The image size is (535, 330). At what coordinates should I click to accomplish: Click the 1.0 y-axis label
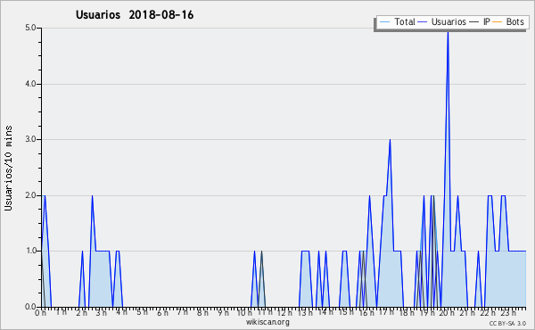[30, 251]
